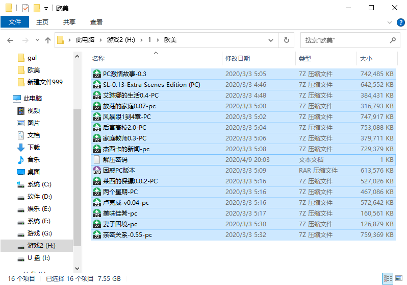Click the navigation pane scrollbar down arrow

pyautogui.click(x=77, y=268)
